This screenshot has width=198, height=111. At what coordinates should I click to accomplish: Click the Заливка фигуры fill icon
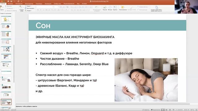click(x=138, y=7)
